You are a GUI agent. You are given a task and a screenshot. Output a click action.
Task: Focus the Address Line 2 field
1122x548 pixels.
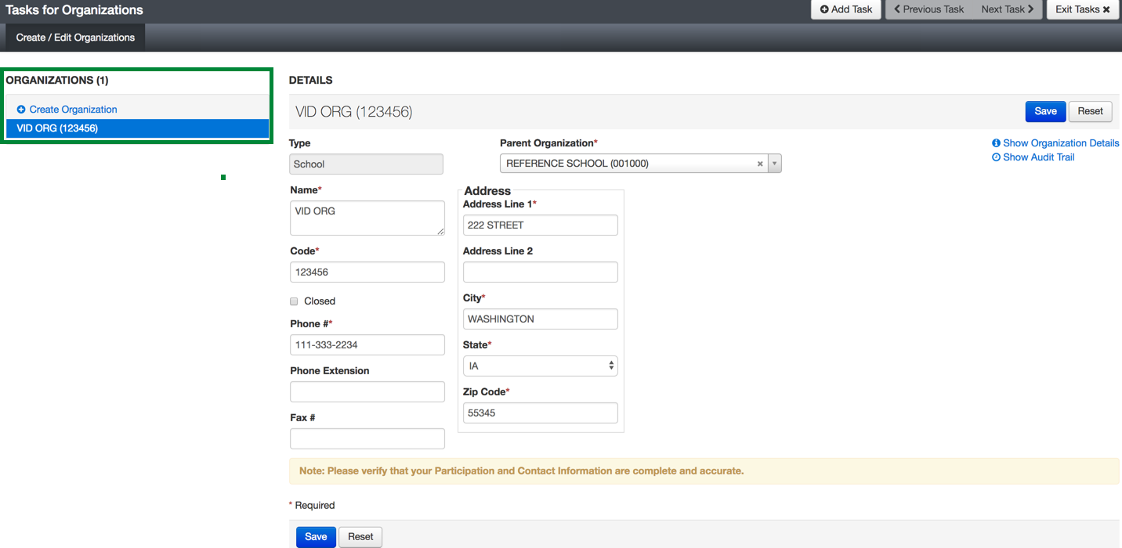click(x=540, y=272)
